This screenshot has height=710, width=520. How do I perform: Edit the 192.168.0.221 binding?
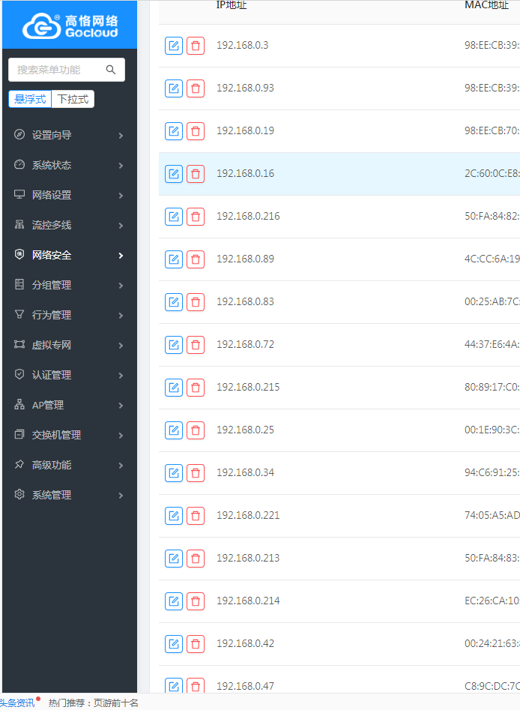[174, 516]
